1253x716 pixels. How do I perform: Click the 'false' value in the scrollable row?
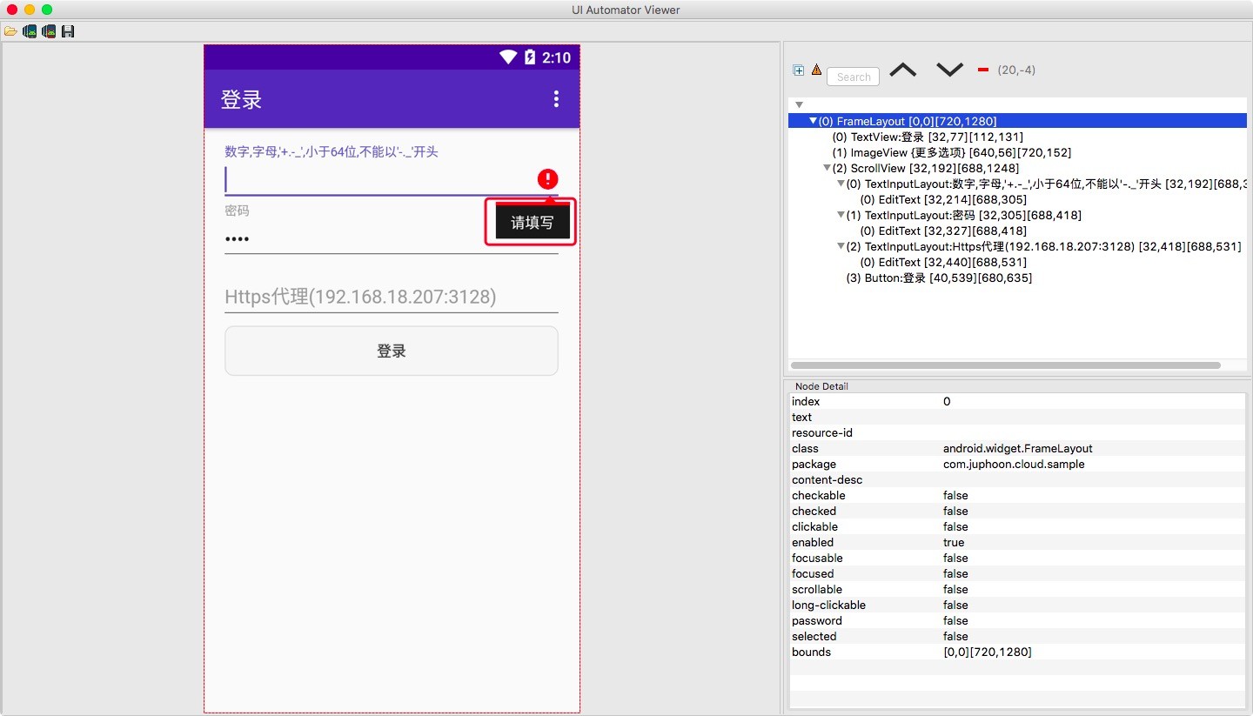pyautogui.click(x=955, y=589)
